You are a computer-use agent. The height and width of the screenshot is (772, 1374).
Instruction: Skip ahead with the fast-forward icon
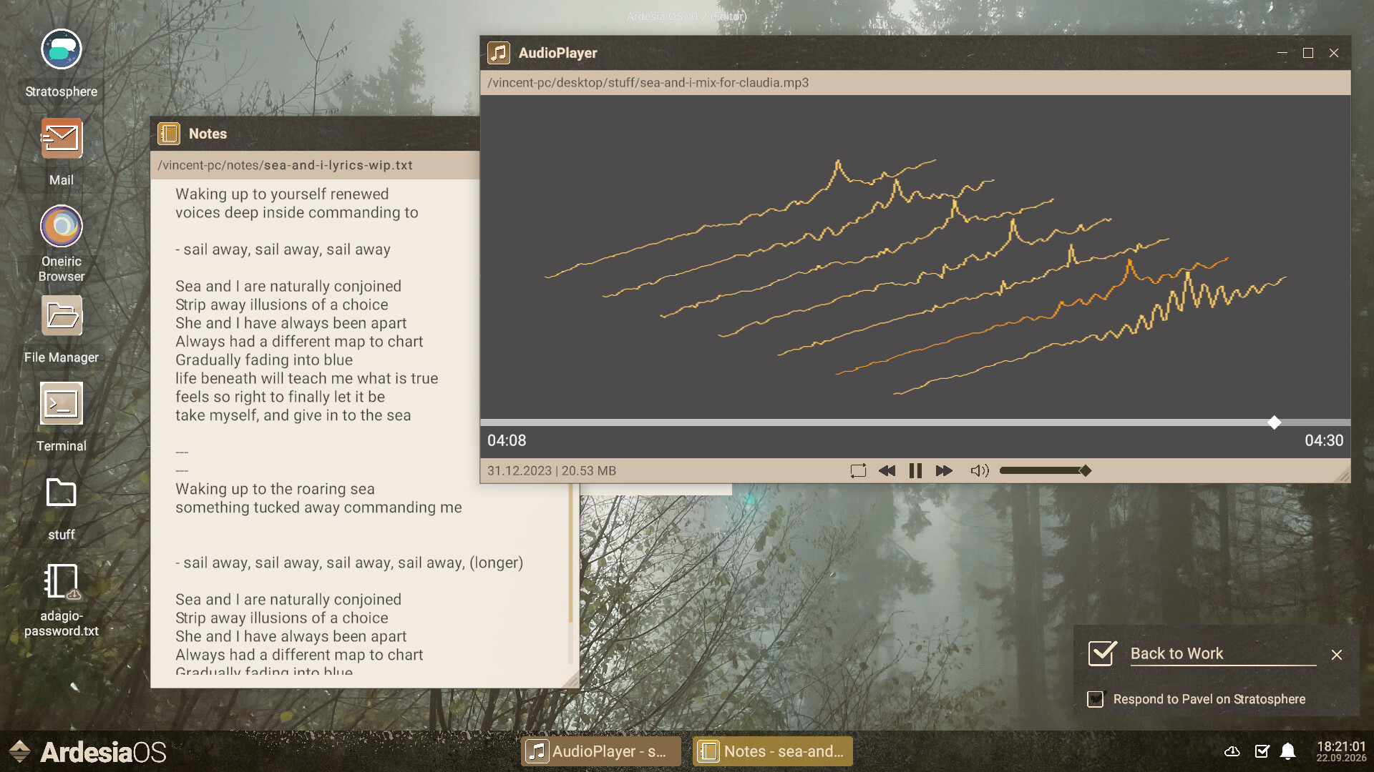coord(944,470)
